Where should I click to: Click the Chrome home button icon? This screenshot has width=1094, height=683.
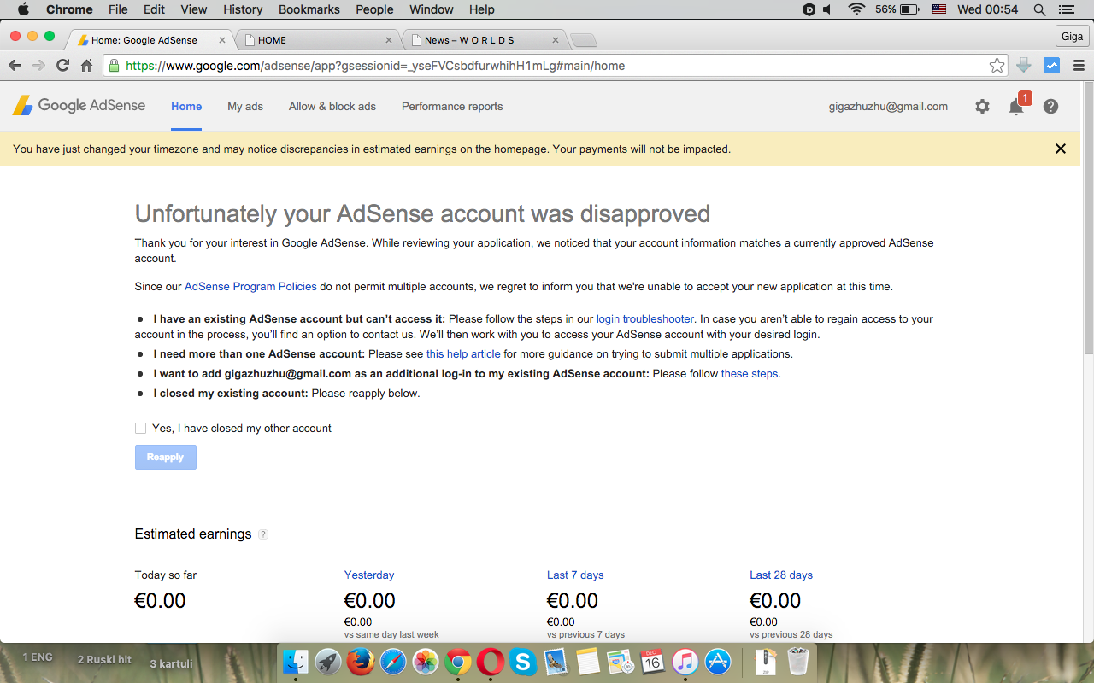86,66
